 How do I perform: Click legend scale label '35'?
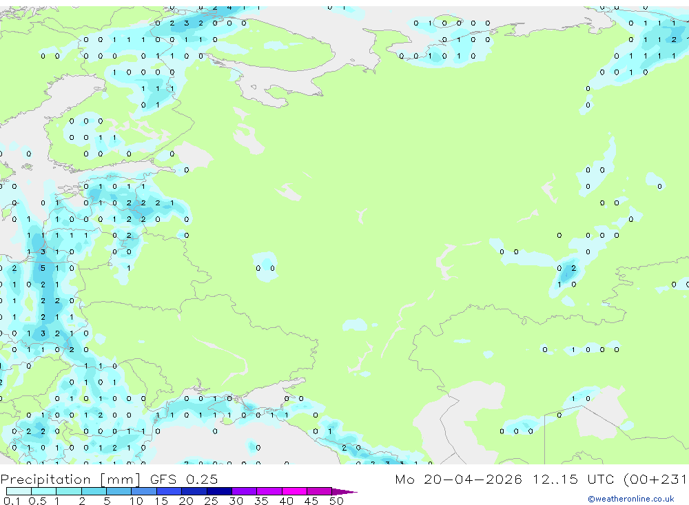(261, 501)
